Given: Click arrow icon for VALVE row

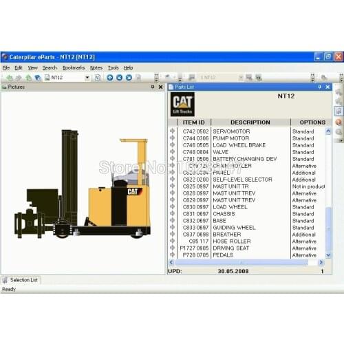Looking at the screenshot, I should point(172,151).
